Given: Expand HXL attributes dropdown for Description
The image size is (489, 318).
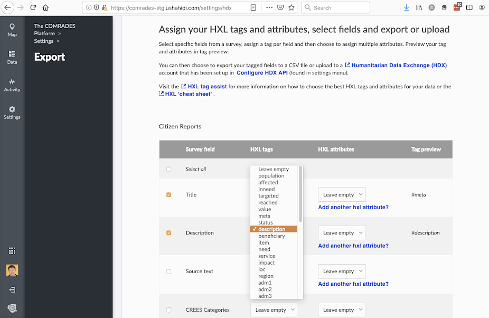Looking at the screenshot, I should [x=342, y=232].
